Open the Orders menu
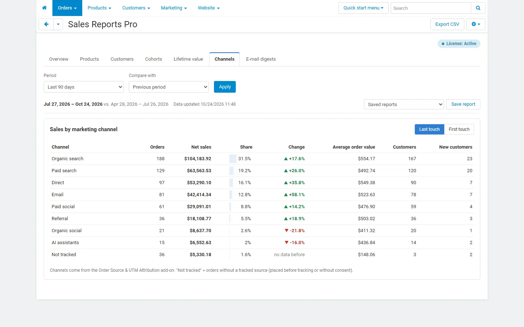The height and width of the screenshot is (327, 524). point(67,8)
